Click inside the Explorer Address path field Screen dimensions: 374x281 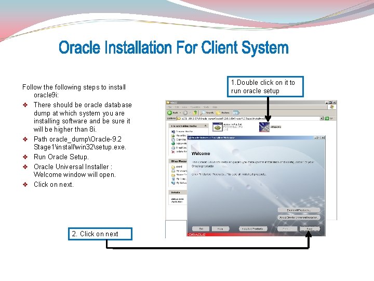248,118
